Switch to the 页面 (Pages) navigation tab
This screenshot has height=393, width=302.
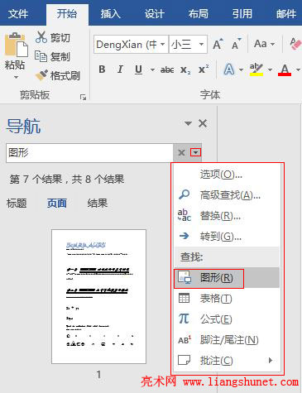56,204
